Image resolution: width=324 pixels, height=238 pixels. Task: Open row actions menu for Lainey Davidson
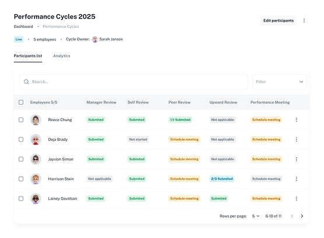coord(297,198)
